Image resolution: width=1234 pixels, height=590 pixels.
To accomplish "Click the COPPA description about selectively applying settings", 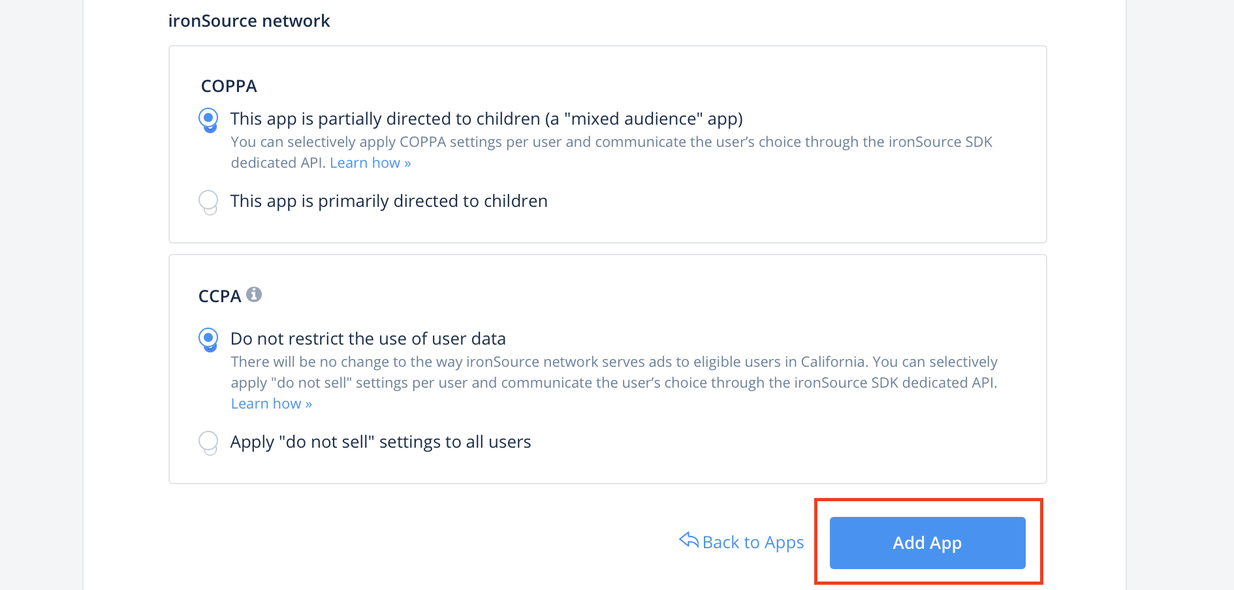I will coord(610,142).
